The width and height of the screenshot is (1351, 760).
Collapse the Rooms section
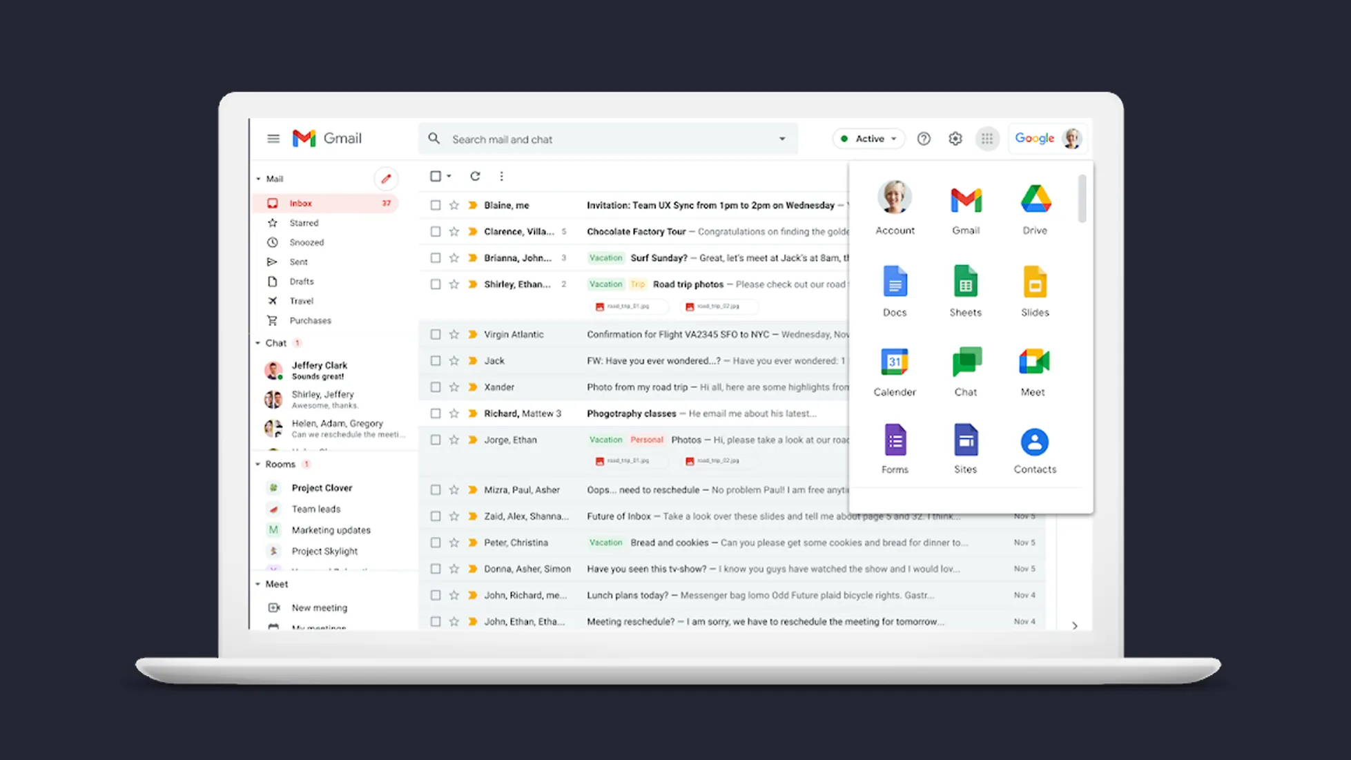click(258, 465)
